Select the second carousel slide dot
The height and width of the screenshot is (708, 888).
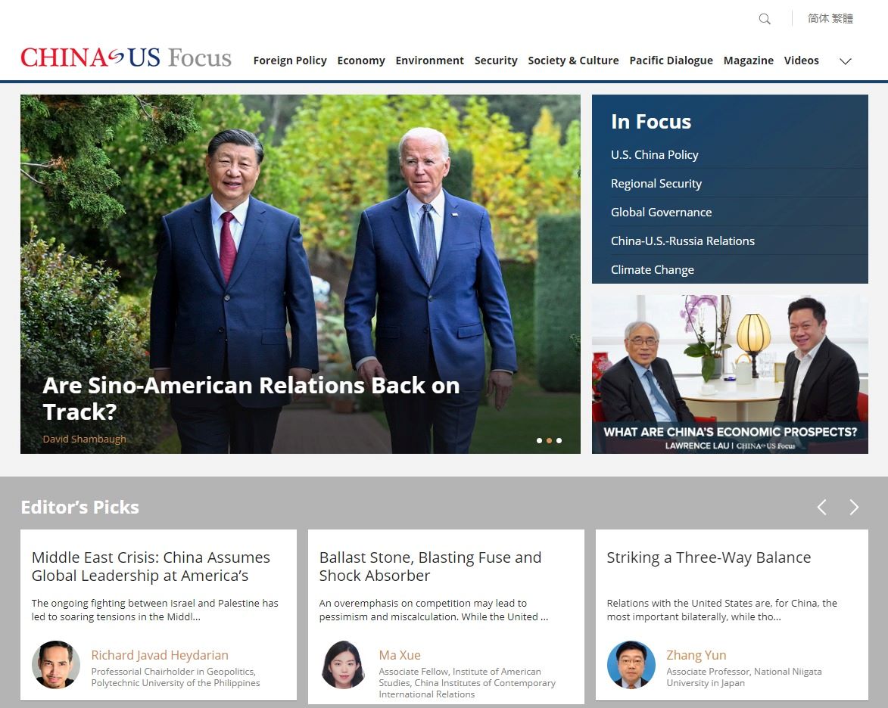549,440
